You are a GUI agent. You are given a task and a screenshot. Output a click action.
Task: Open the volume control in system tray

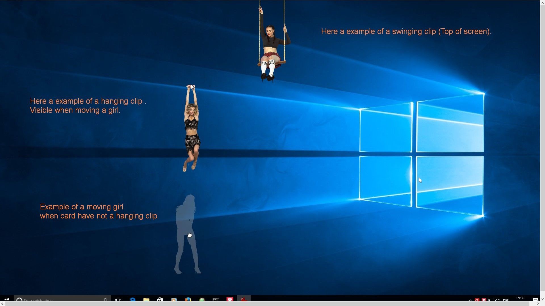point(497,300)
